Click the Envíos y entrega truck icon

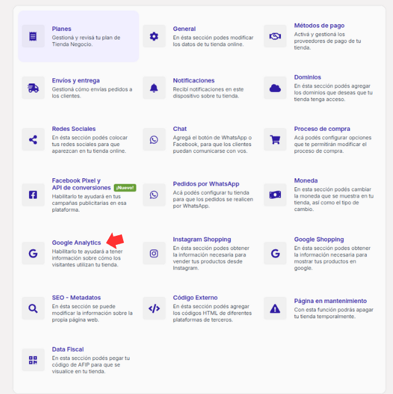33,88
